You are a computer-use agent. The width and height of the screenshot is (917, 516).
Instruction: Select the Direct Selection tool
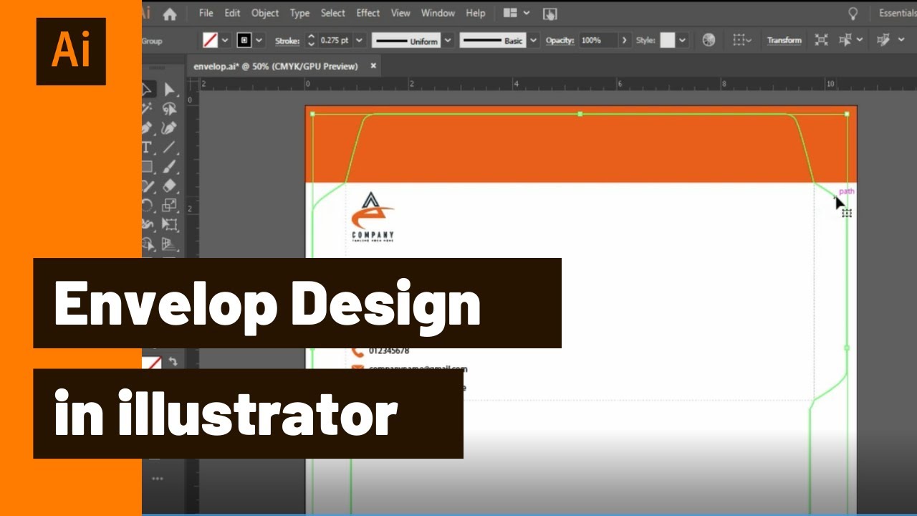(169, 90)
